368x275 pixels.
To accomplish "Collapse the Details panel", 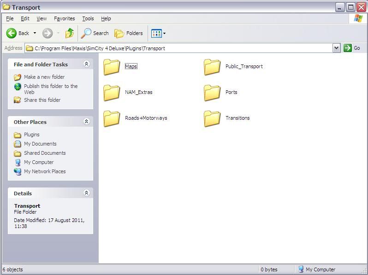I will click(86, 193).
